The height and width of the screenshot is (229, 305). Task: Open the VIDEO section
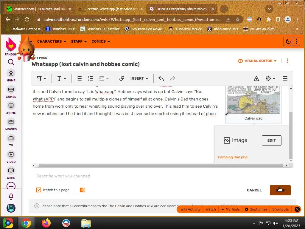pos(11,157)
